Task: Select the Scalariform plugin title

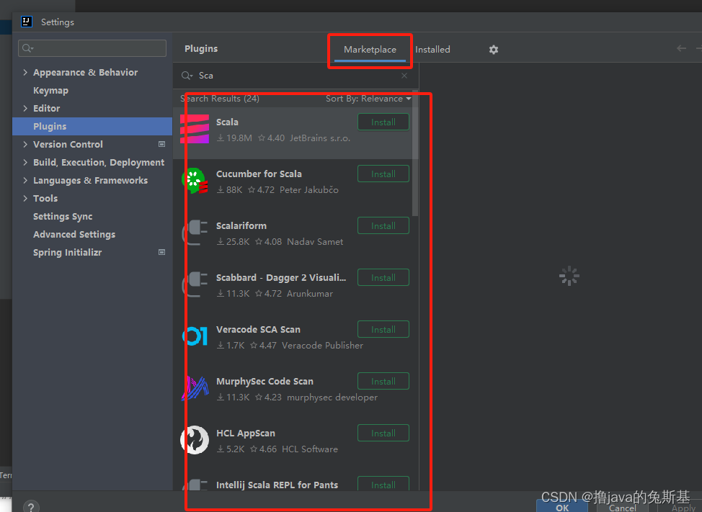Action: [x=241, y=226]
